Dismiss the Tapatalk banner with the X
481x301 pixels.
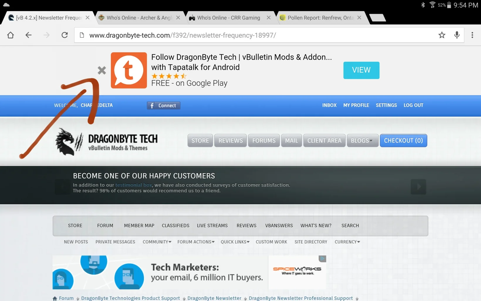pos(102,70)
